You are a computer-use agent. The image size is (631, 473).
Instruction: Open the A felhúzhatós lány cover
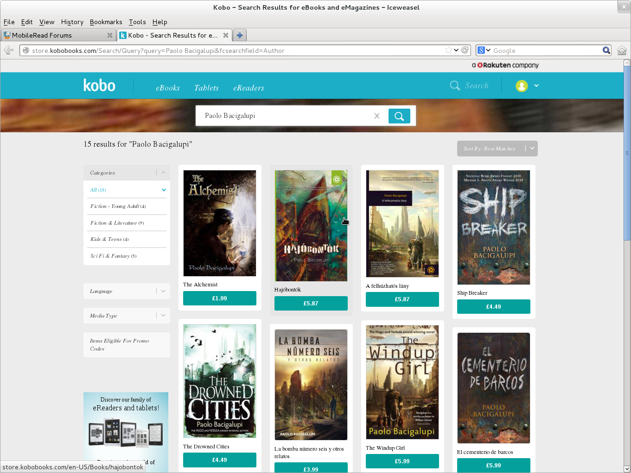[x=402, y=224]
